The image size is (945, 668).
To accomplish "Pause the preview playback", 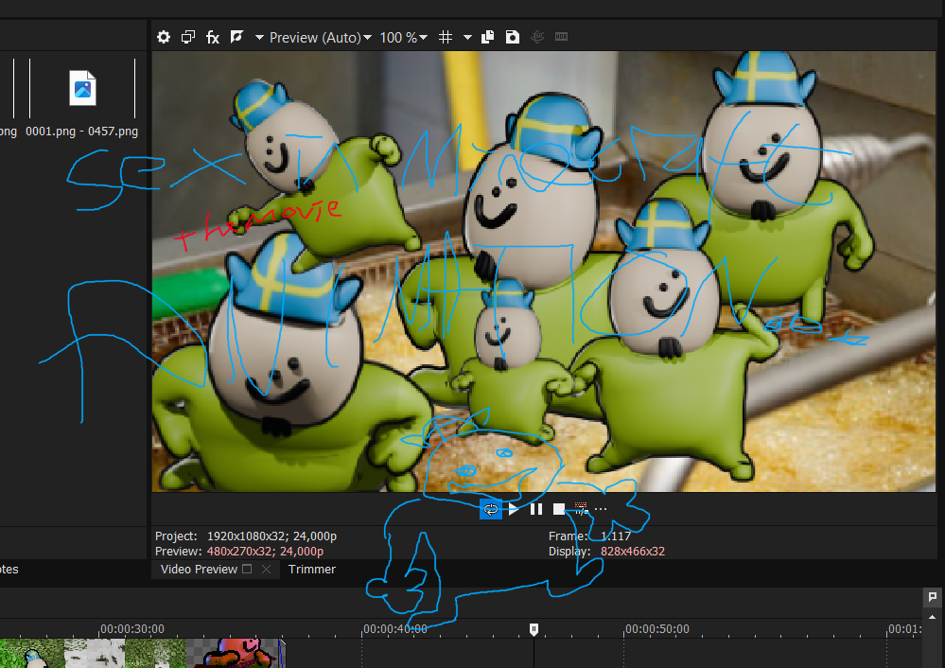I will 535,509.
